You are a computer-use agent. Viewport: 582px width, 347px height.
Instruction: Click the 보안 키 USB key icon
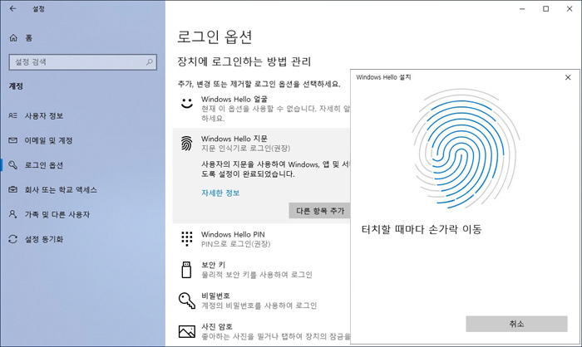pyautogui.click(x=186, y=270)
